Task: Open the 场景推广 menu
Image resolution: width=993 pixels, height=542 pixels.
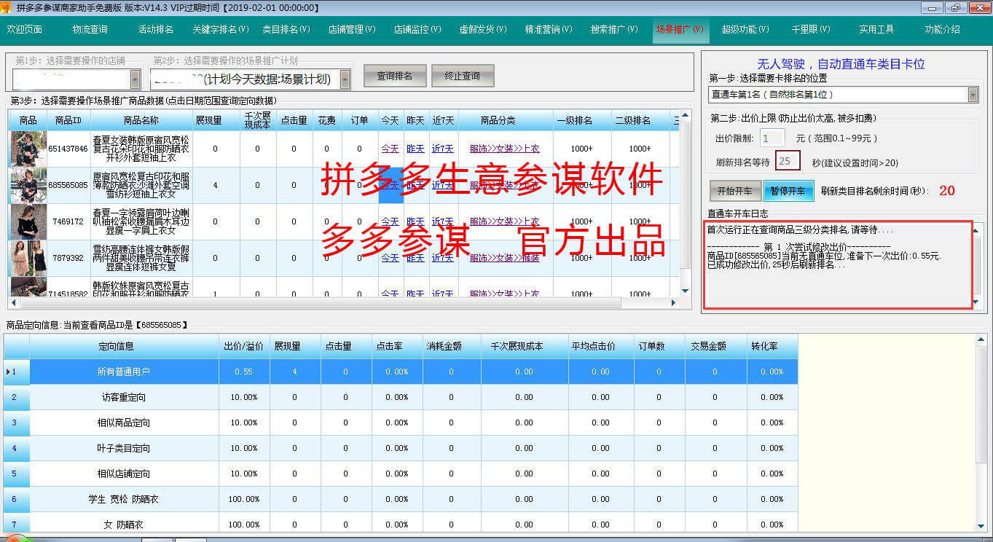Action: [680, 30]
